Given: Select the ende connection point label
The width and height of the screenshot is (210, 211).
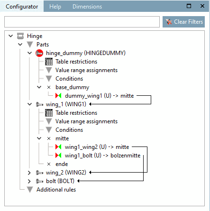Looking at the screenshot, I should [62, 164].
